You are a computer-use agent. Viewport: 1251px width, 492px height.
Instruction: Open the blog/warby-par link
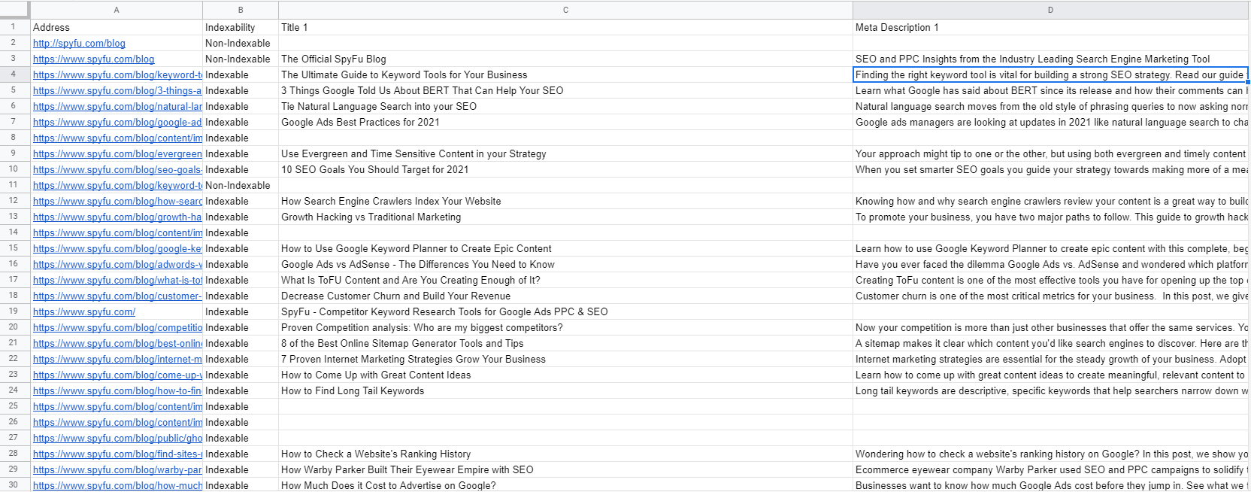pyautogui.click(x=117, y=470)
